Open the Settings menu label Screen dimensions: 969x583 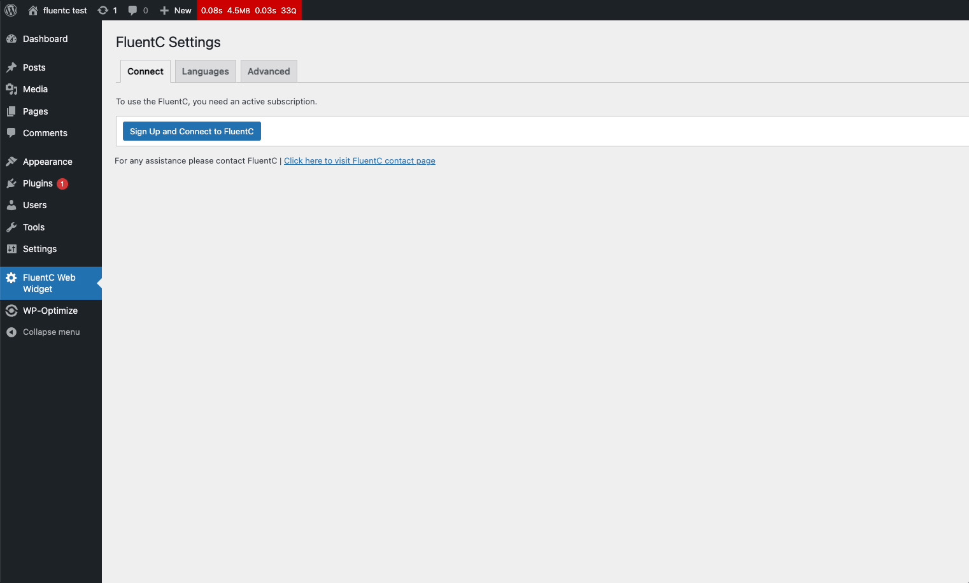point(40,249)
